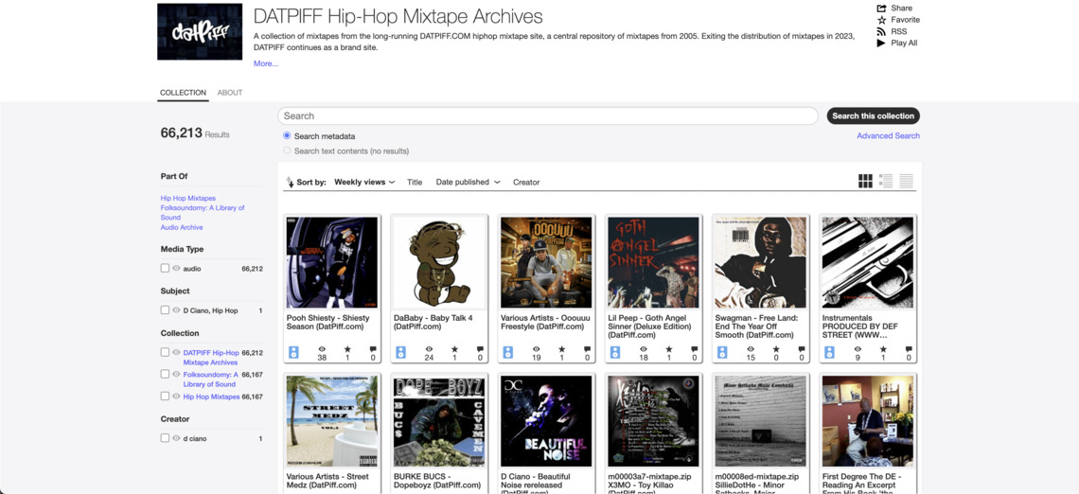The height and width of the screenshot is (494, 1079).
Task: Check the d ciano creator checkbox
Action: point(165,438)
